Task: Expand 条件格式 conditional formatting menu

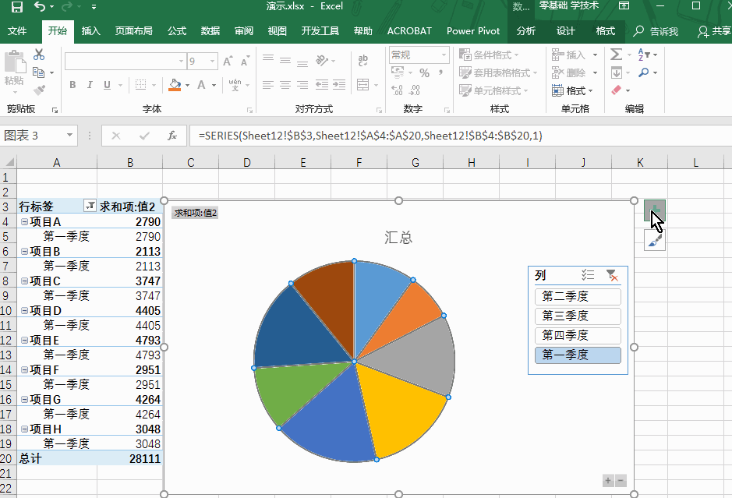Action: click(489, 55)
